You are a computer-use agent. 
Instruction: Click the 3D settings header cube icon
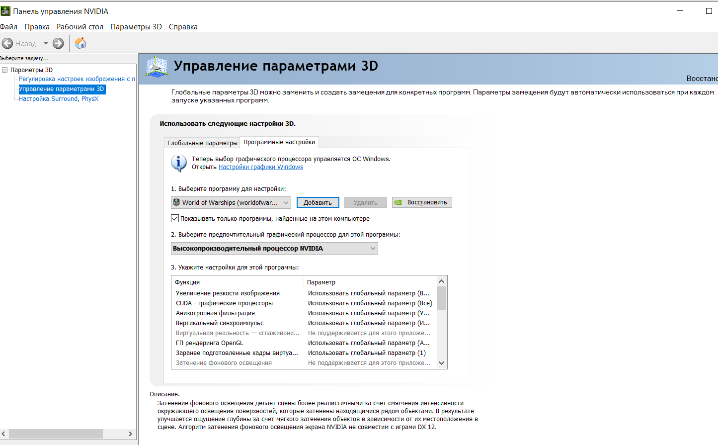157,67
